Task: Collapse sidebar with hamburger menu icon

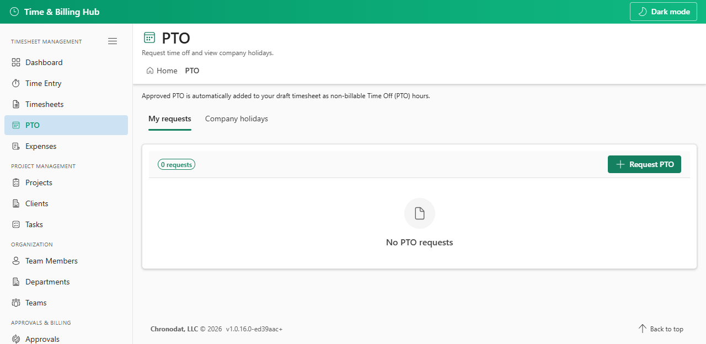Action: coord(113,41)
